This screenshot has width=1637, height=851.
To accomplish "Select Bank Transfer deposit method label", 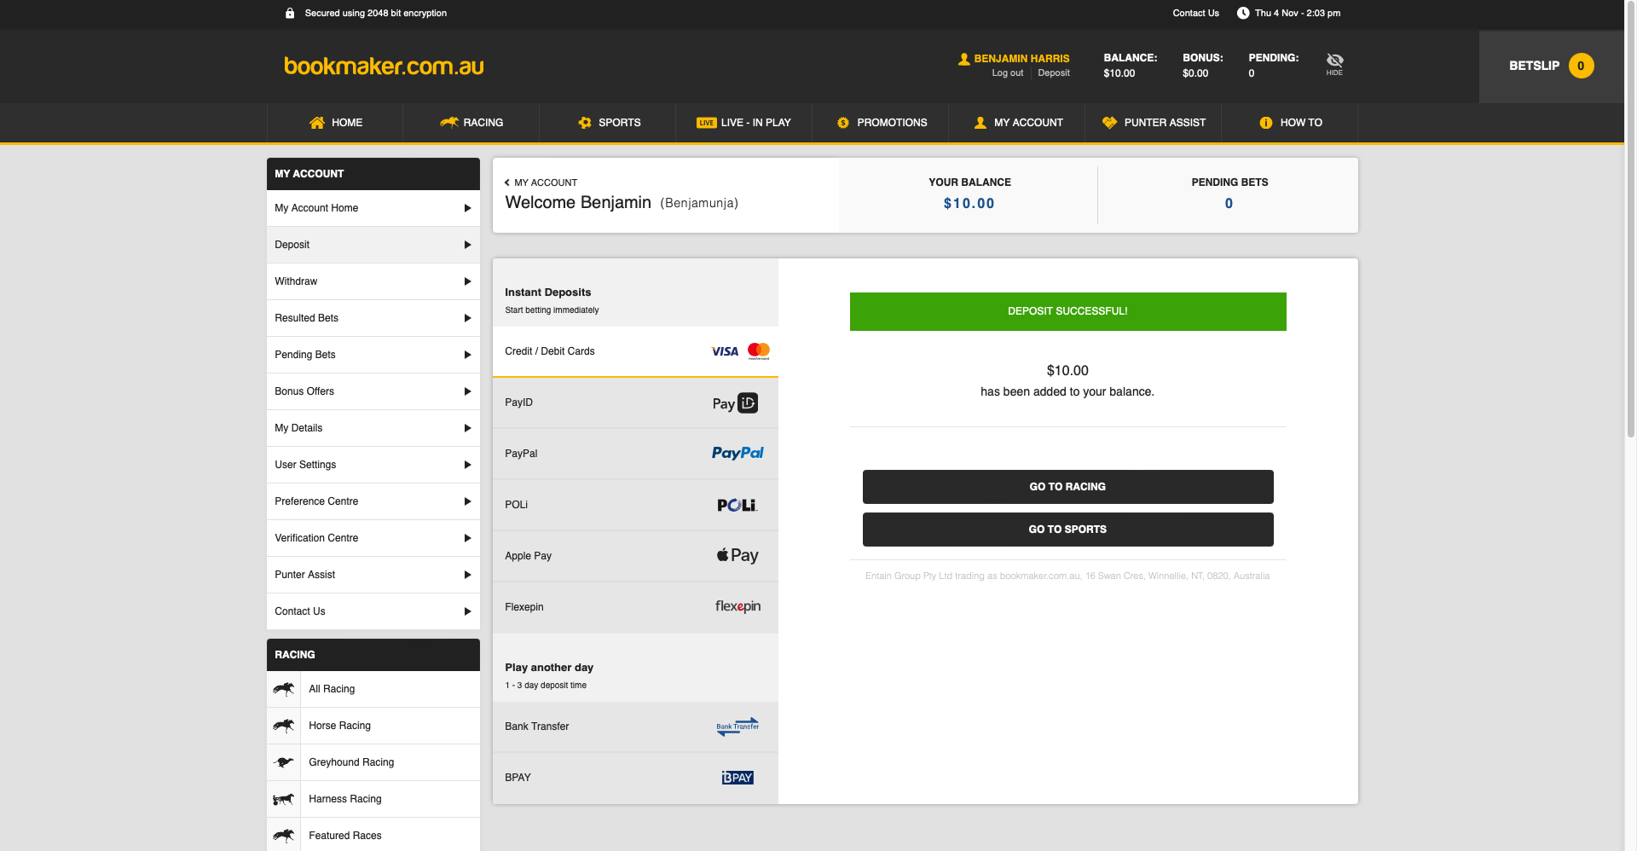I will [536, 727].
